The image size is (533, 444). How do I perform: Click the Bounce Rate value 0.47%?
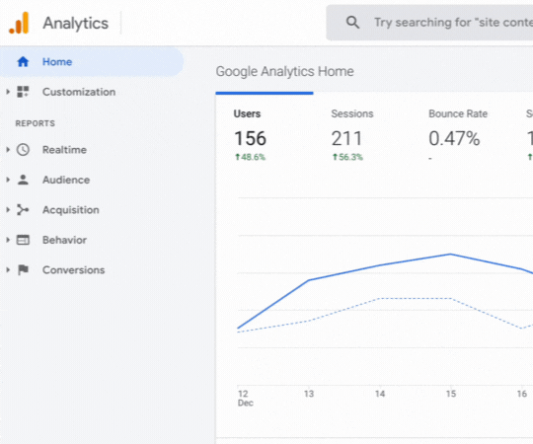click(x=454, y=138)
